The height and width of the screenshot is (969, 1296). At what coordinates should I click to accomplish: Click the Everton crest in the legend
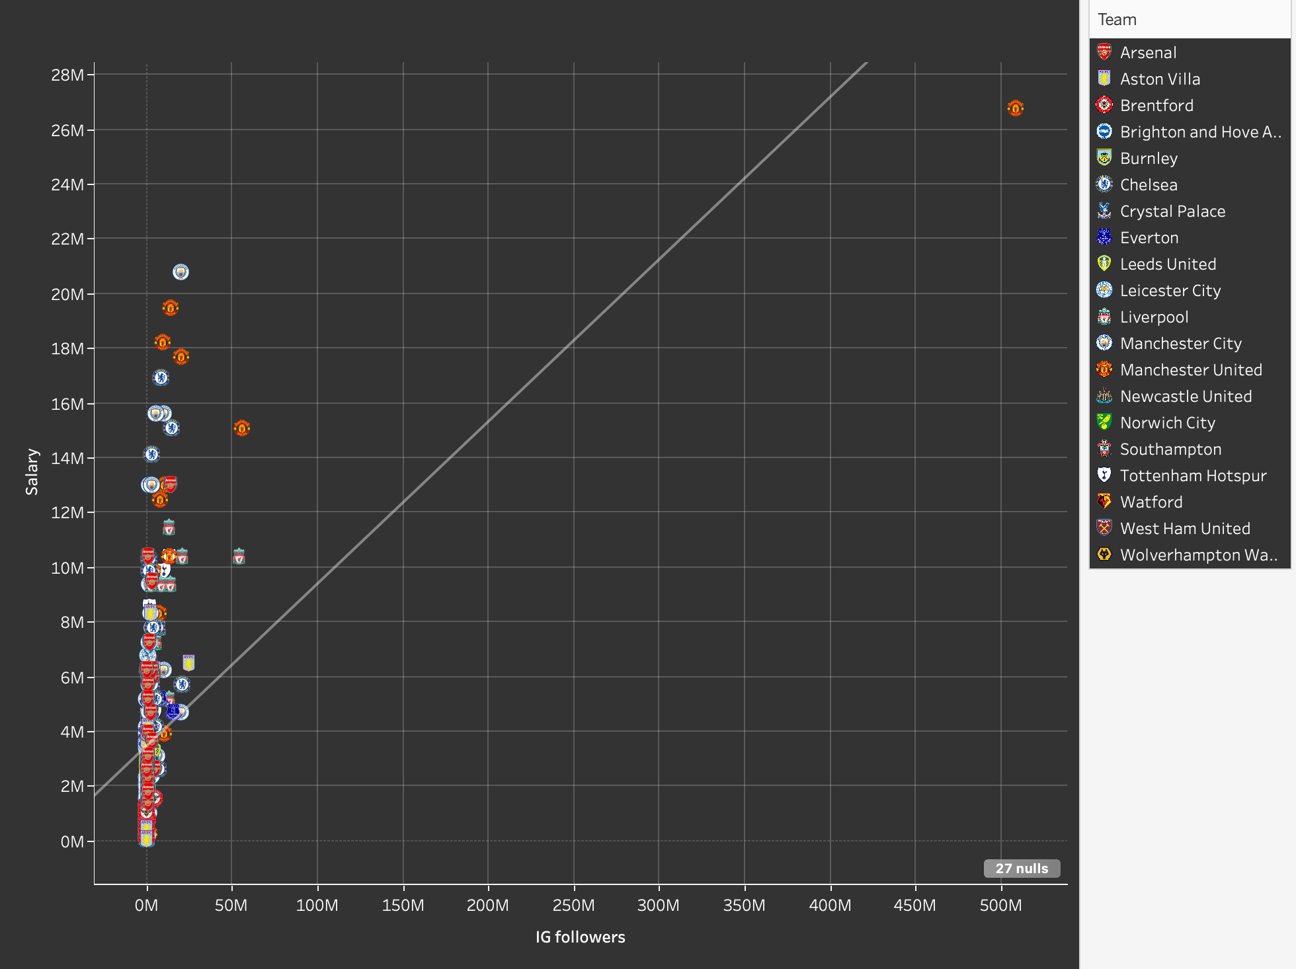tap(1104, 237)
